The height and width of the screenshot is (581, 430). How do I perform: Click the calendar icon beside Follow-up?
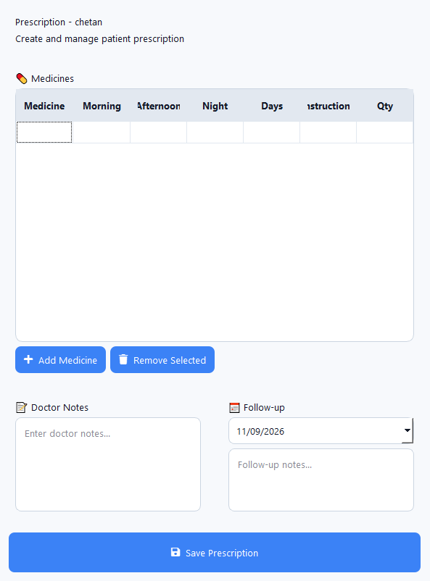[x=234, y=408]
